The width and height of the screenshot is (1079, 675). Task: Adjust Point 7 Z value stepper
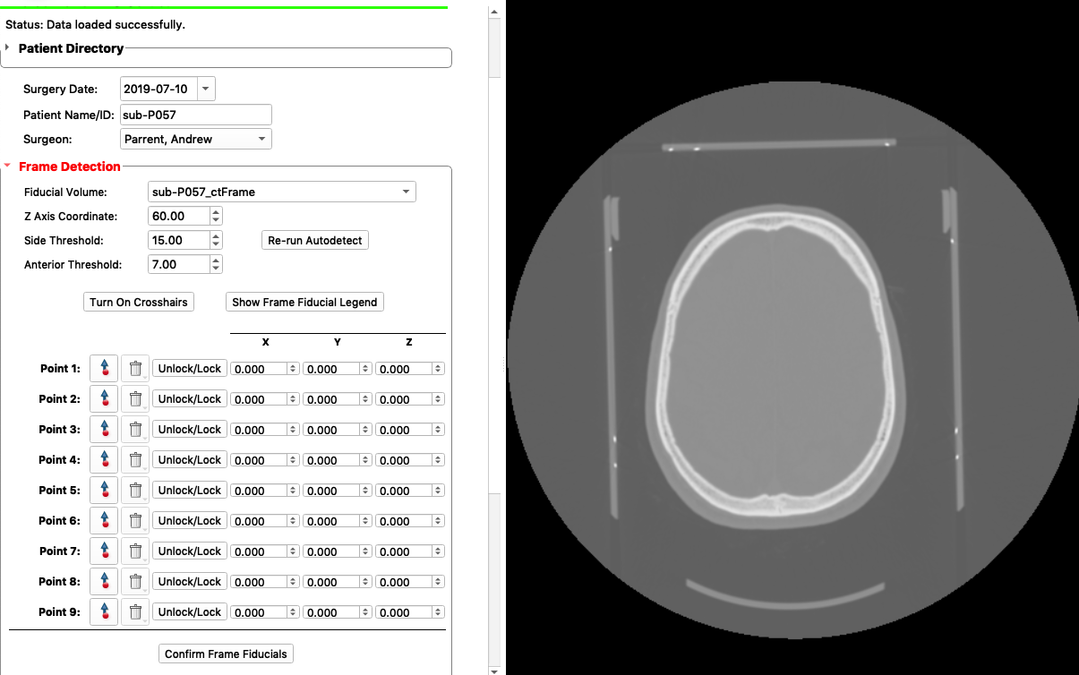(438, 551)
